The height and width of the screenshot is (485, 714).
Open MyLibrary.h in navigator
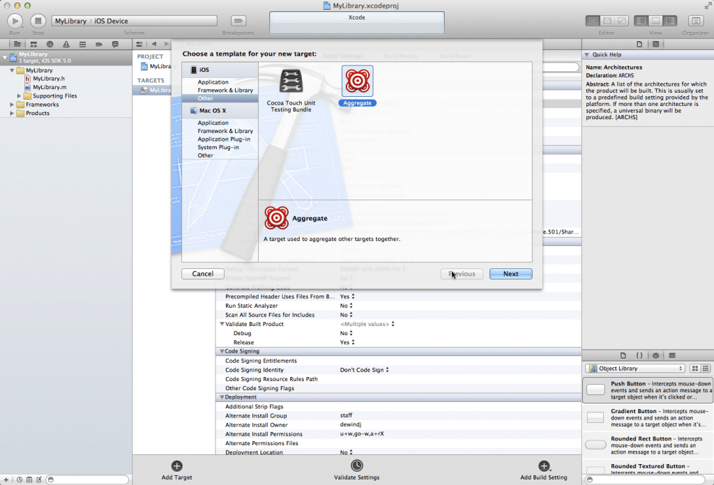coord(48,79)
